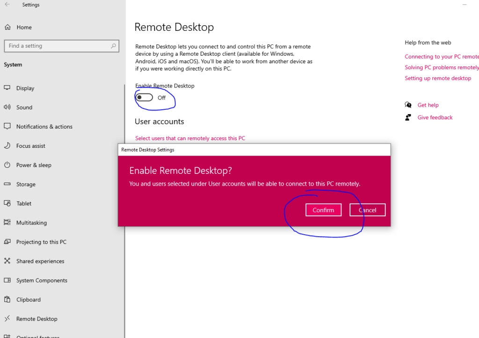Viewport: 479px width, 338px height.
Task: Click the Setting up remote desktop link
Action: 438,78
